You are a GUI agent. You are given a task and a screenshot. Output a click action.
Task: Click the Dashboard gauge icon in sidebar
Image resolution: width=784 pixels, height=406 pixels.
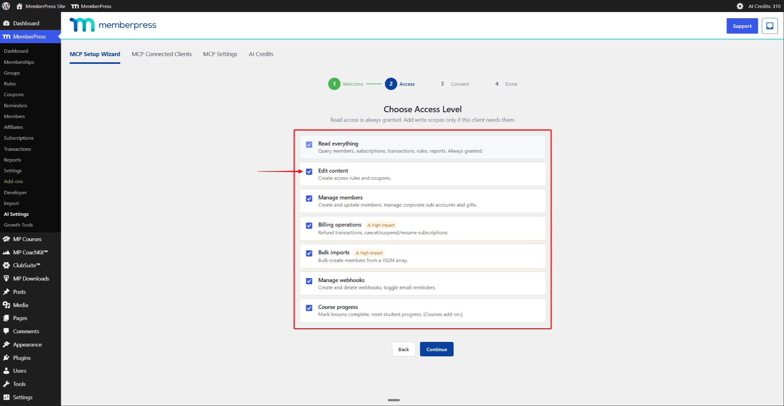coord(6,23)
